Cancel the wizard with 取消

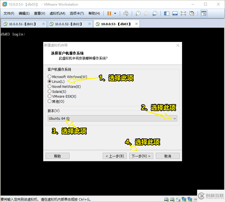(167, 156)
